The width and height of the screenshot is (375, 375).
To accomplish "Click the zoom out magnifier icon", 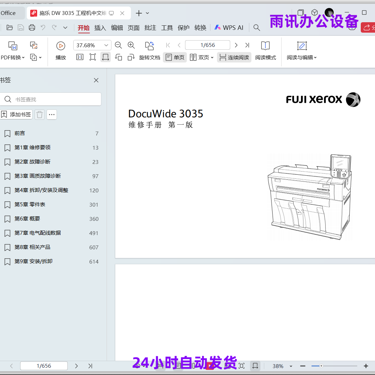I will pos(118,45).
